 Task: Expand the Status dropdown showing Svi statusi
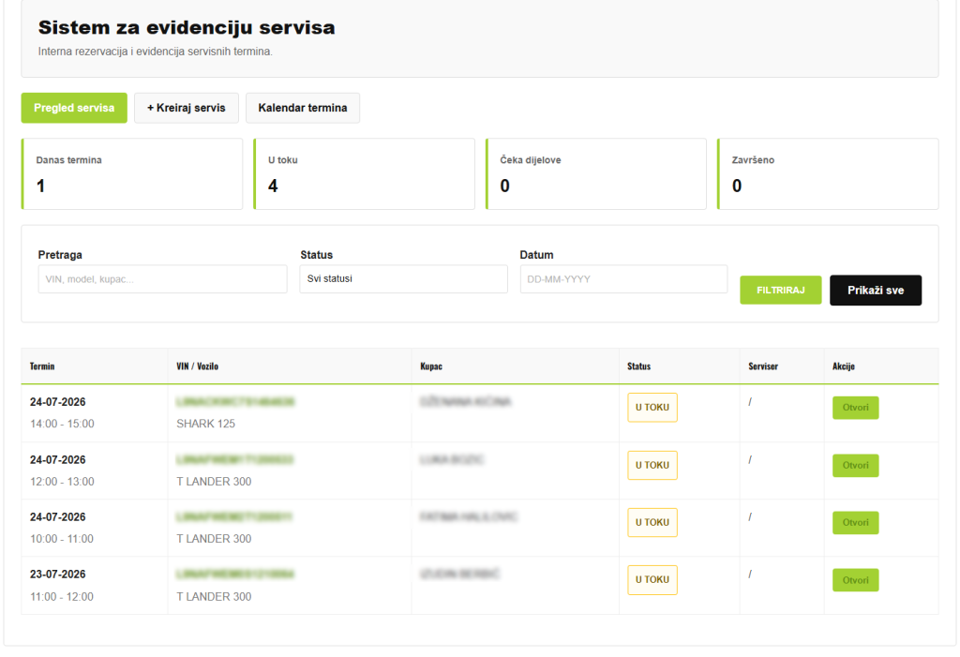[x=403, y=278]
